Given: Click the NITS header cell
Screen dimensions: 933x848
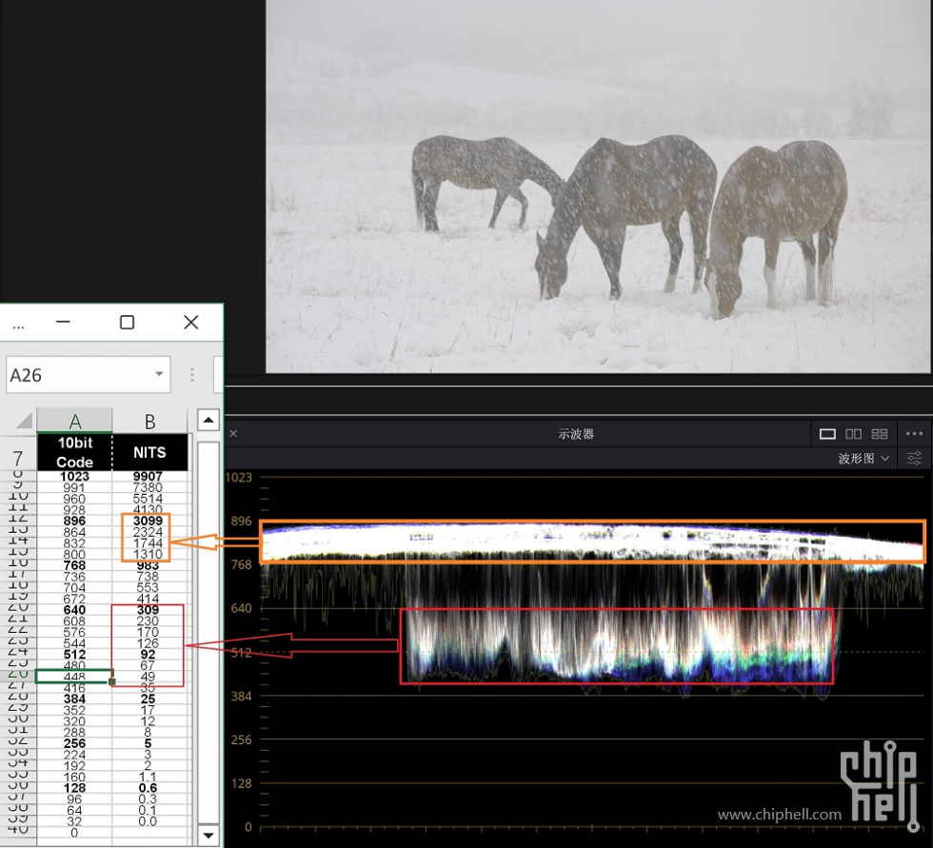Looking at the screenshot, I should [149, 452].
